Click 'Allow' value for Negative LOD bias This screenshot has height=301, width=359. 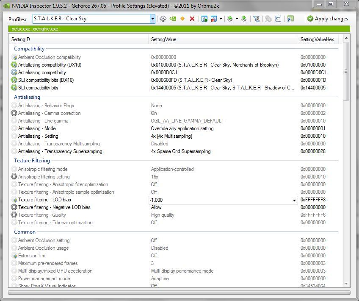click(156, 207)
